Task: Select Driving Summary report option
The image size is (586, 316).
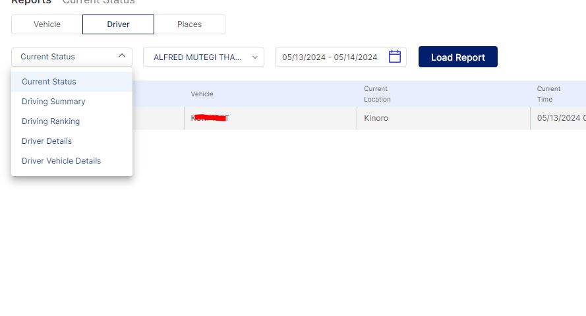Action: click(53, 102)
